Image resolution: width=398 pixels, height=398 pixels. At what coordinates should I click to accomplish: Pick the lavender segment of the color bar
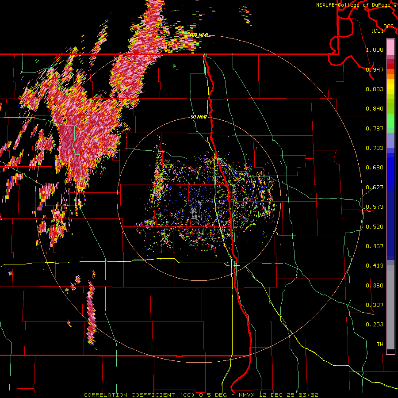390,140
